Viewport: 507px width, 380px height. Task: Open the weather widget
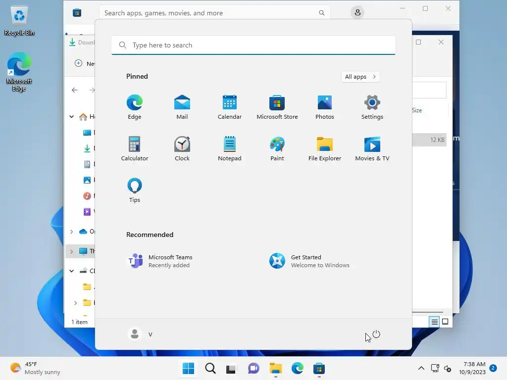coord(35,368)
